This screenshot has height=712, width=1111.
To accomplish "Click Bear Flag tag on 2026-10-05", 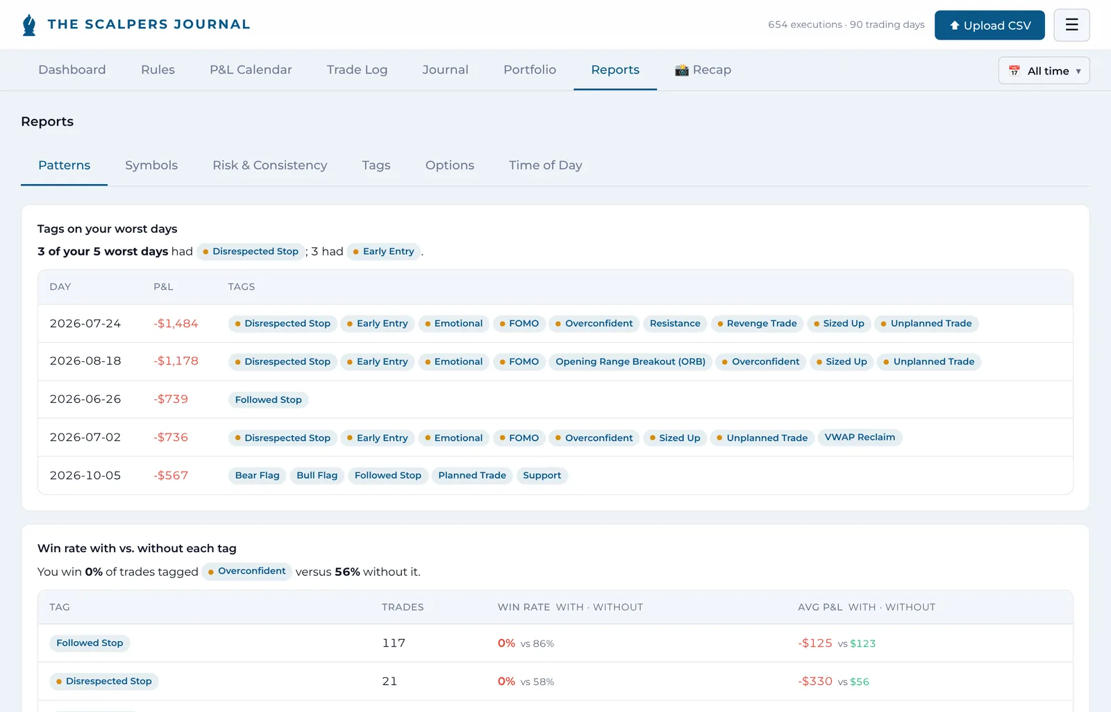I will click(257, 476).
